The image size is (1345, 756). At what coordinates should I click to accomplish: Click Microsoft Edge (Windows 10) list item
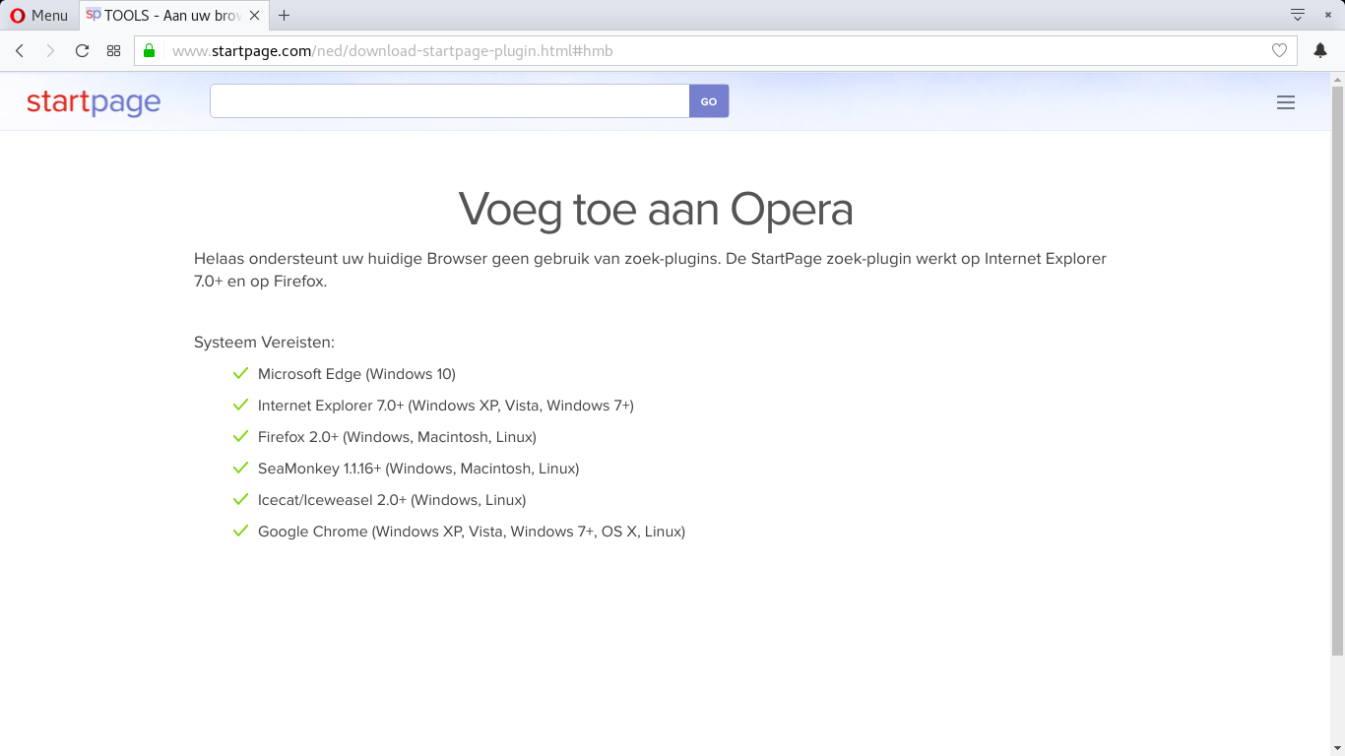pos(356,374)
